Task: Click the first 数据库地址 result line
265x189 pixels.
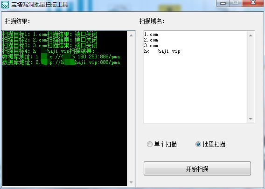Action: (61, 56)
